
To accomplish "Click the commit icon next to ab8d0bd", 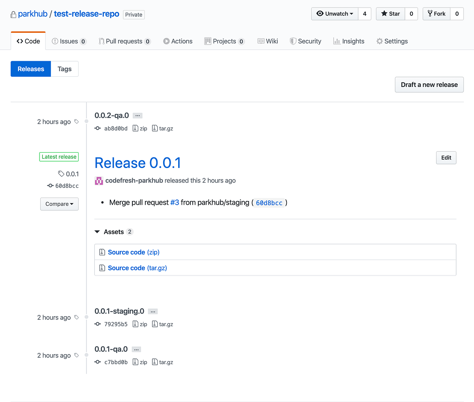I will tap(98, 128).
